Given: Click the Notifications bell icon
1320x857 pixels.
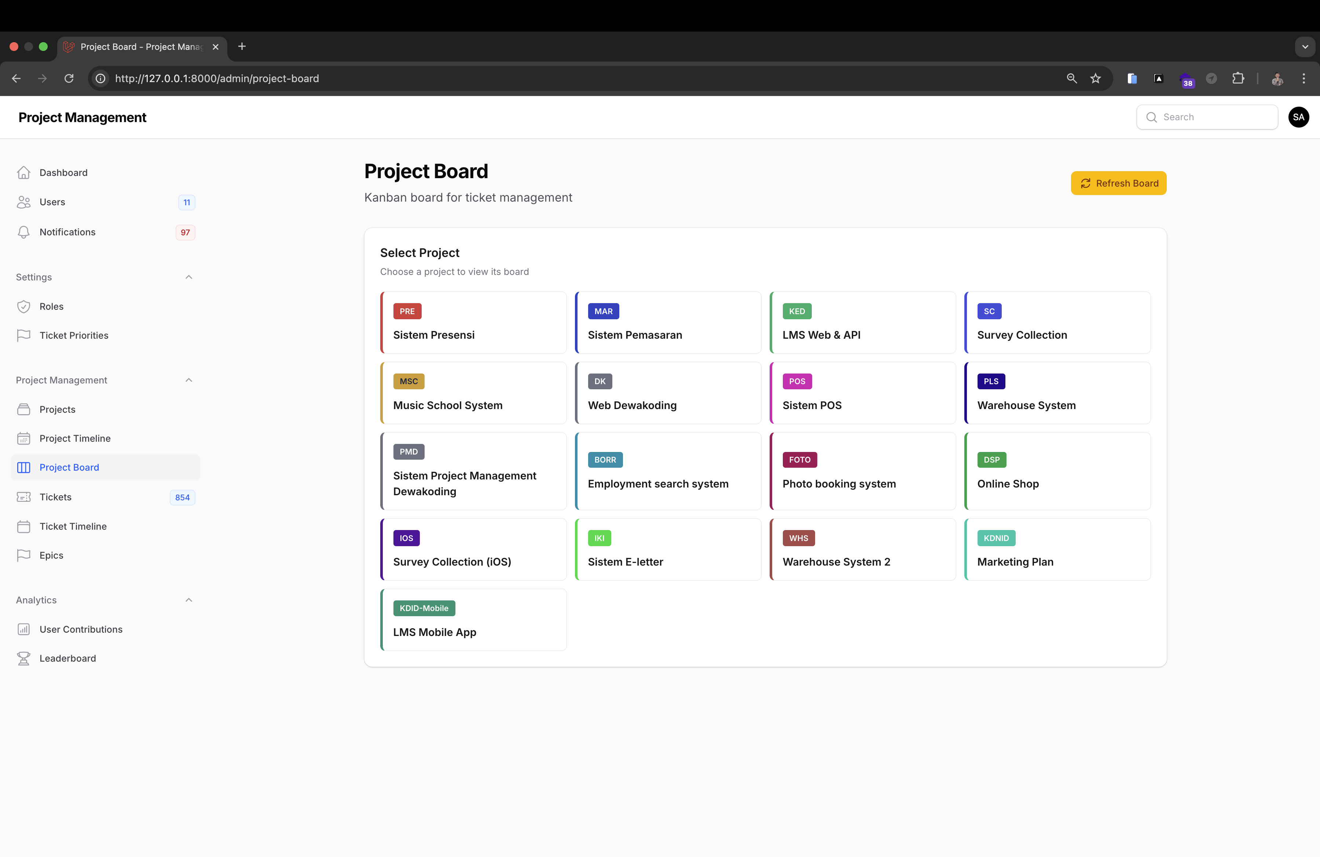Looking at the screenshot, I should [x=23, y=232].
